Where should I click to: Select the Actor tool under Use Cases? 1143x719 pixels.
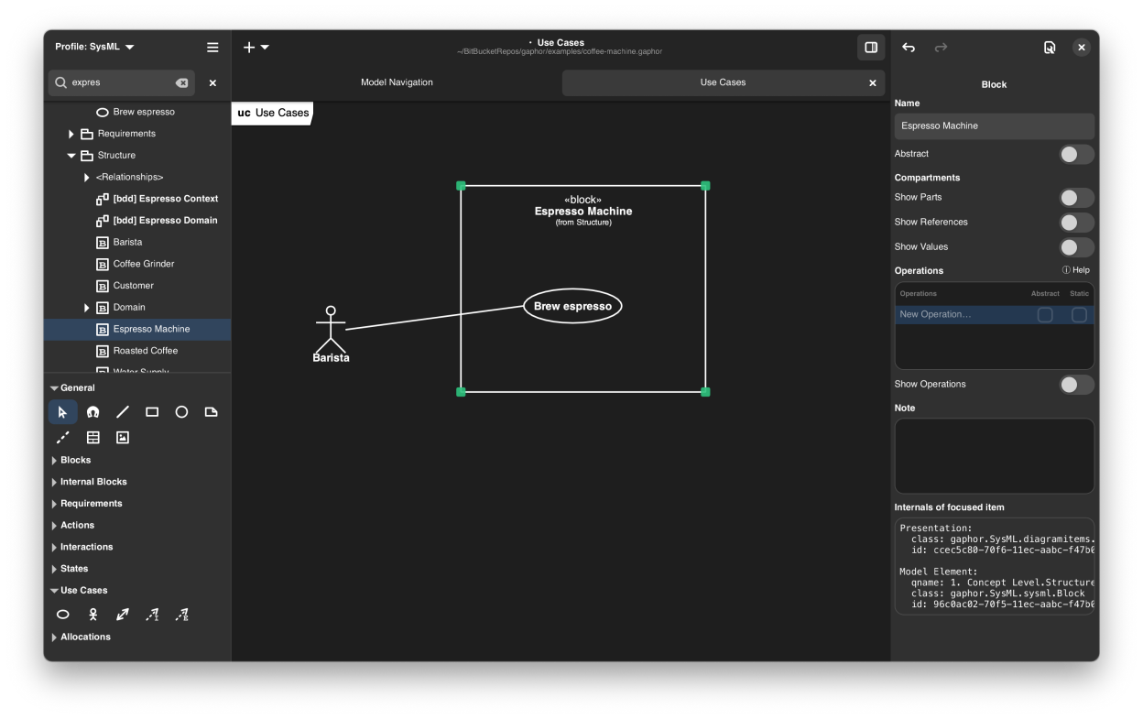[93, 615]
